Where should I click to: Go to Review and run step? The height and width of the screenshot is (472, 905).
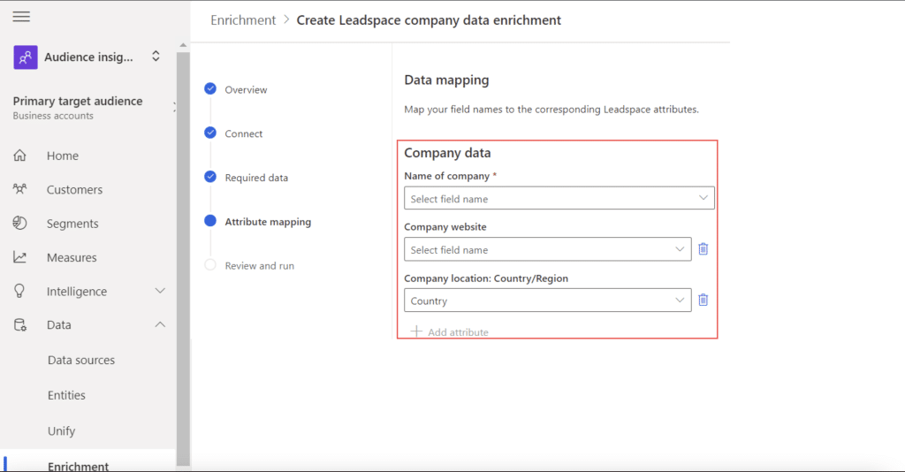coord(260,266)
